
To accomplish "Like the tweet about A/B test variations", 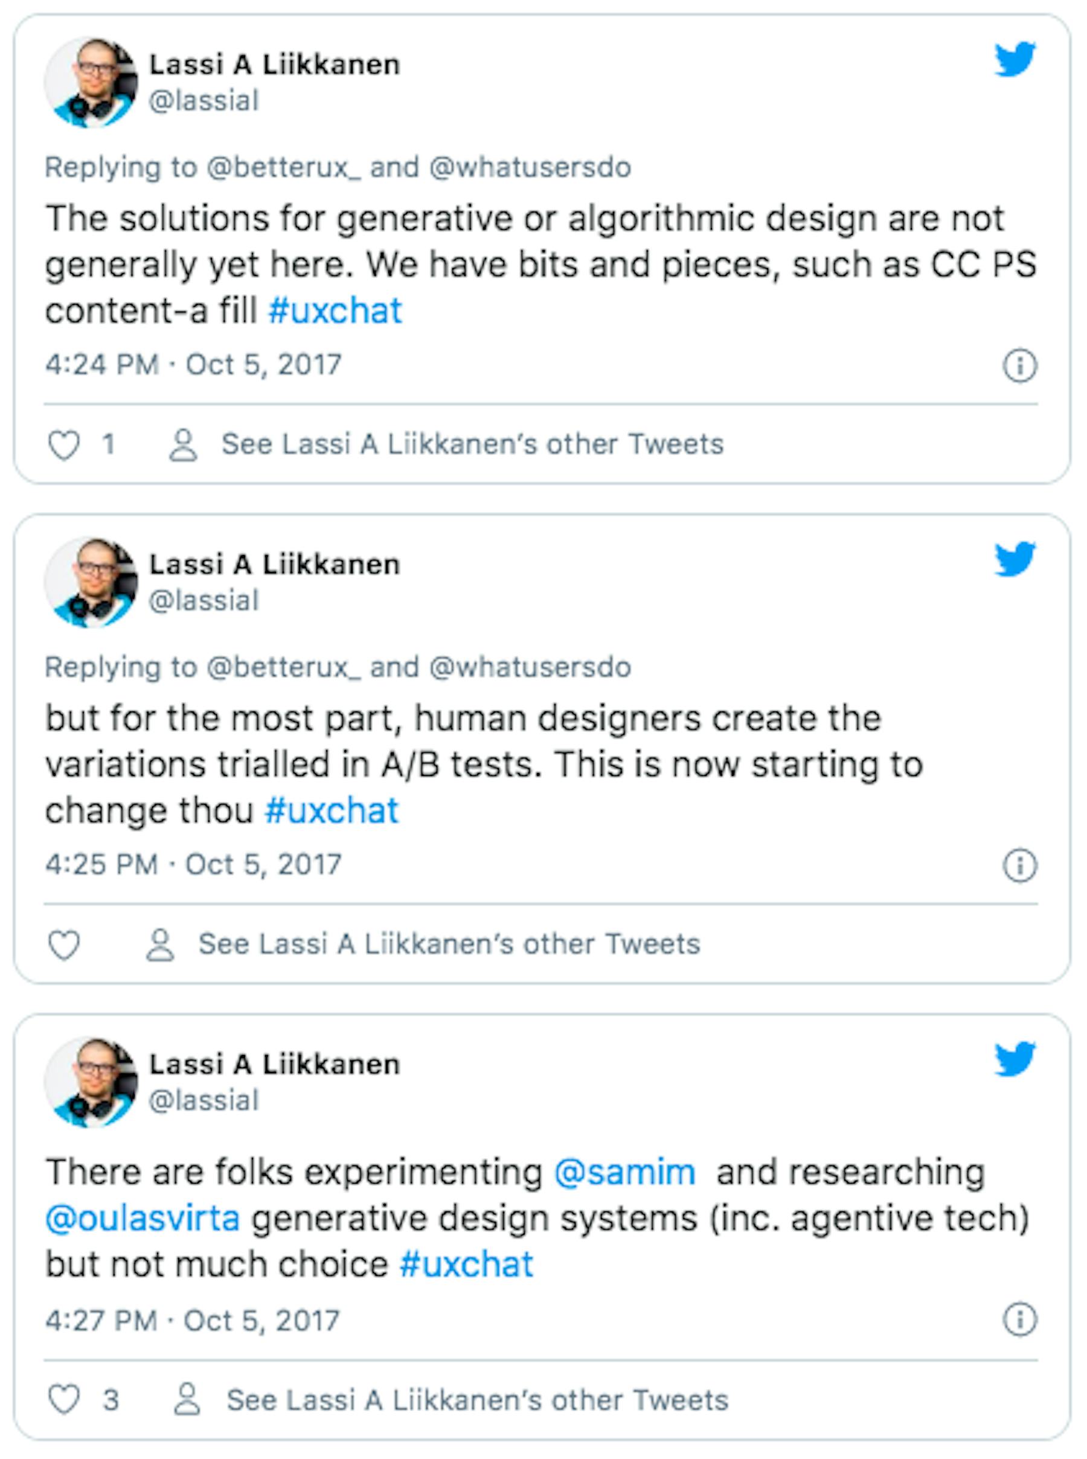I will click(x=64, y=944).
